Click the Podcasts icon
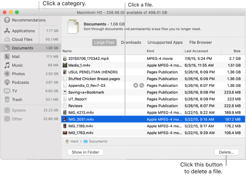The width and height of the screenshot is (246, 176). 7,82
